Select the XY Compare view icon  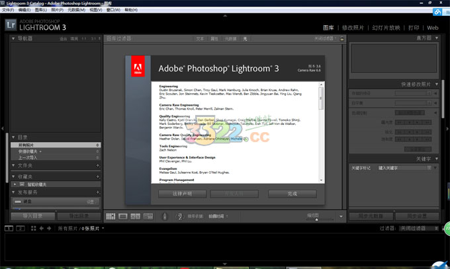136,216
